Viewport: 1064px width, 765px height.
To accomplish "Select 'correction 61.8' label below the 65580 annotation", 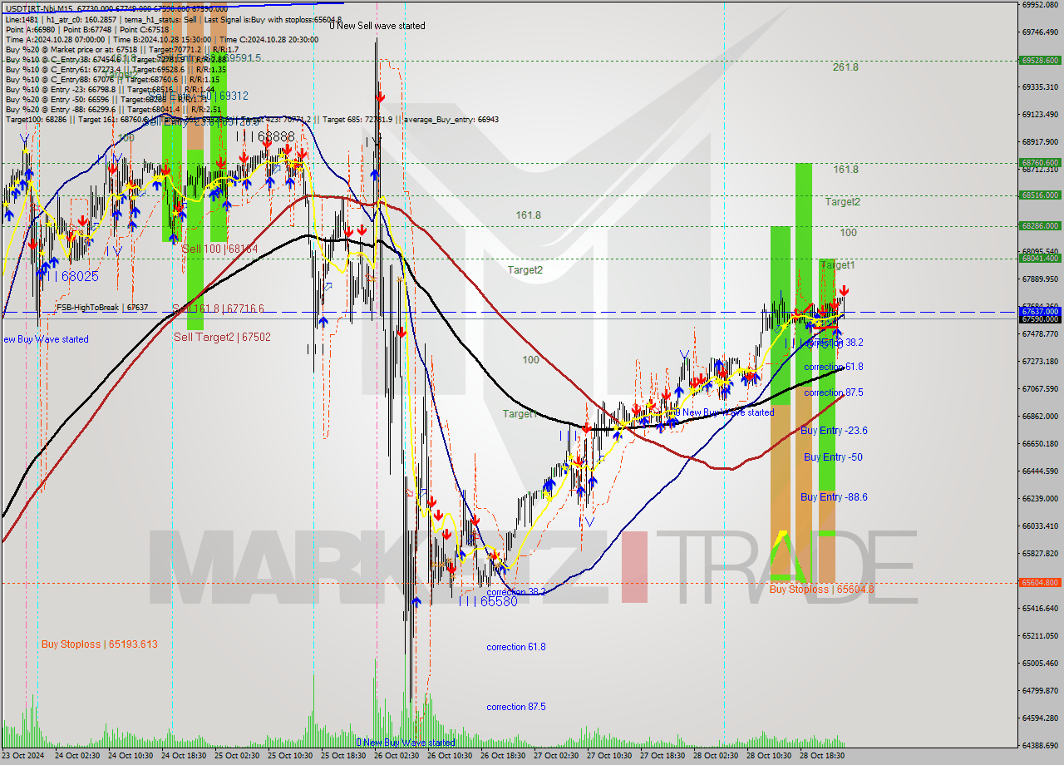I will click(x=516, y=647).
